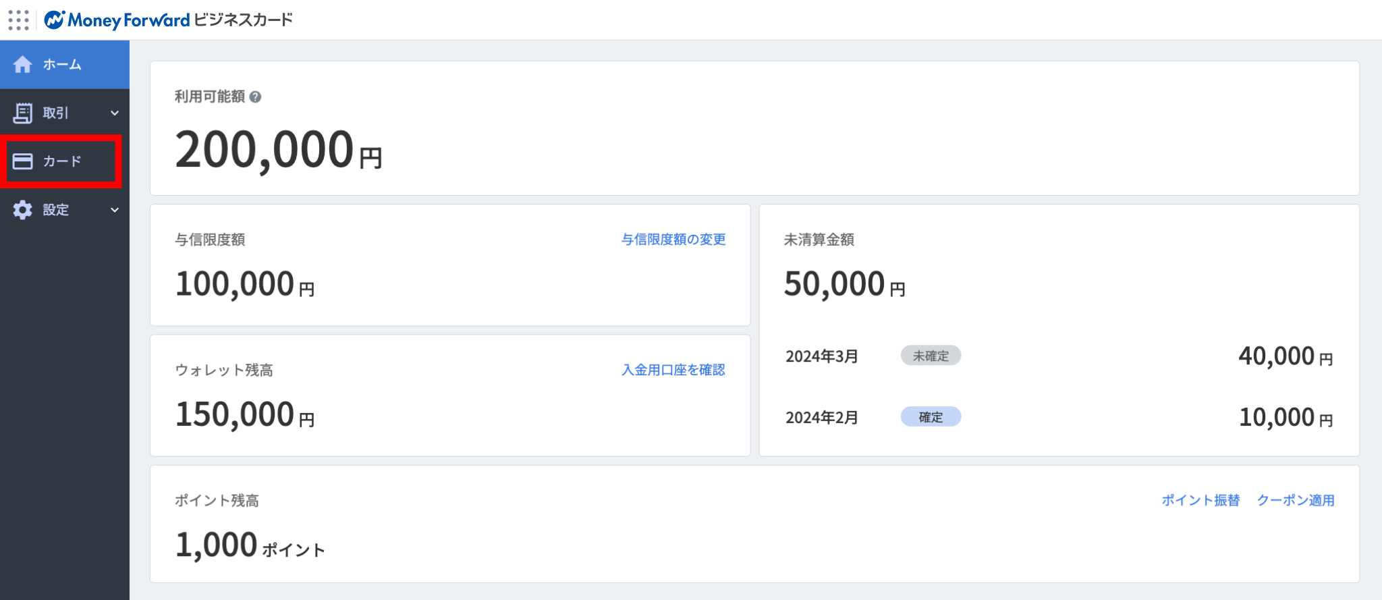The image size is (1382, 600).
Task: Select ホーム in the sidebar
Action: click(x=62, y=65)
